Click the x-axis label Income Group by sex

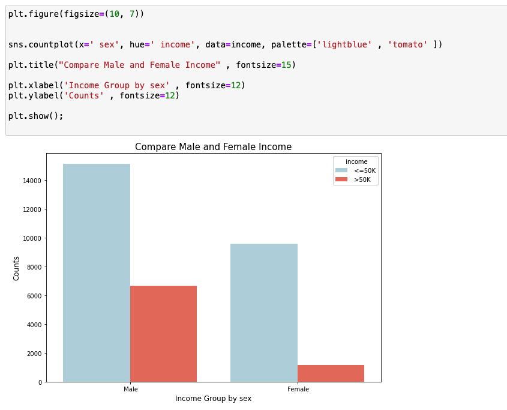pyautogui.click(x=214, y=399)
